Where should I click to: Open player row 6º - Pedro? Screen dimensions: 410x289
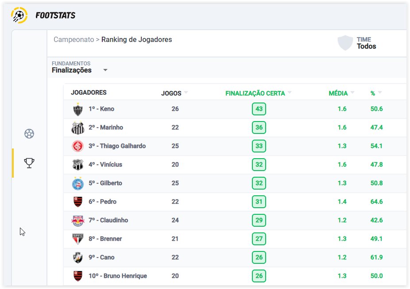coord(102,202)
